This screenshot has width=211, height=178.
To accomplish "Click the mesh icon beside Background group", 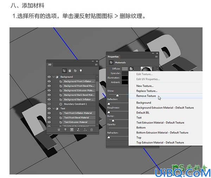I will [57, 77].
